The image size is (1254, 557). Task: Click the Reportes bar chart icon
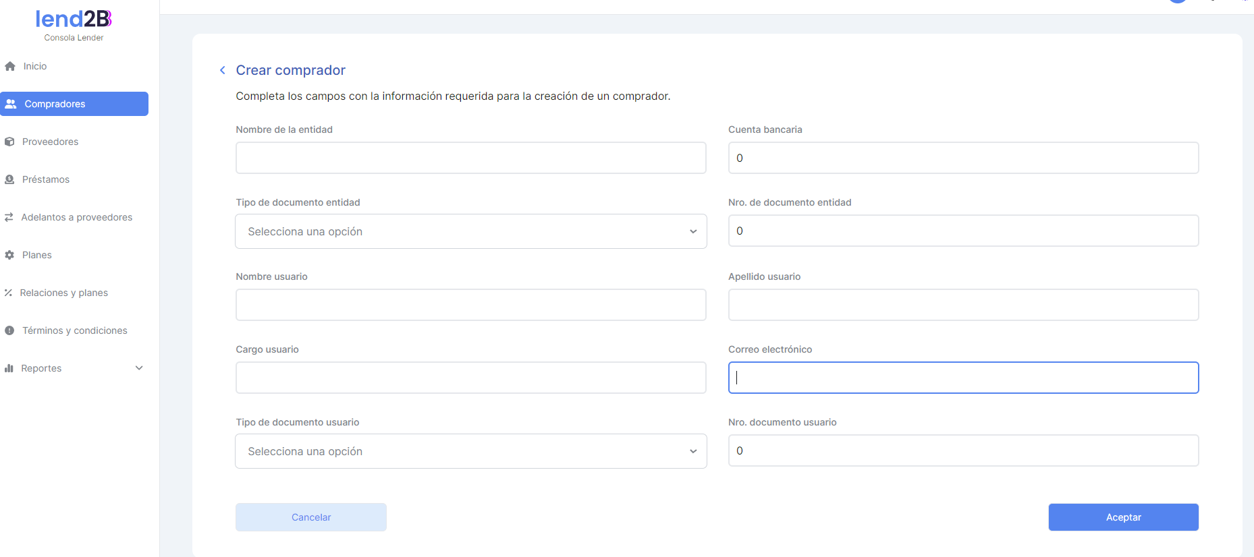tap(9, 368)
